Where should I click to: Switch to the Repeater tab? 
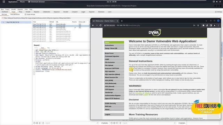(x=37, y=12)
